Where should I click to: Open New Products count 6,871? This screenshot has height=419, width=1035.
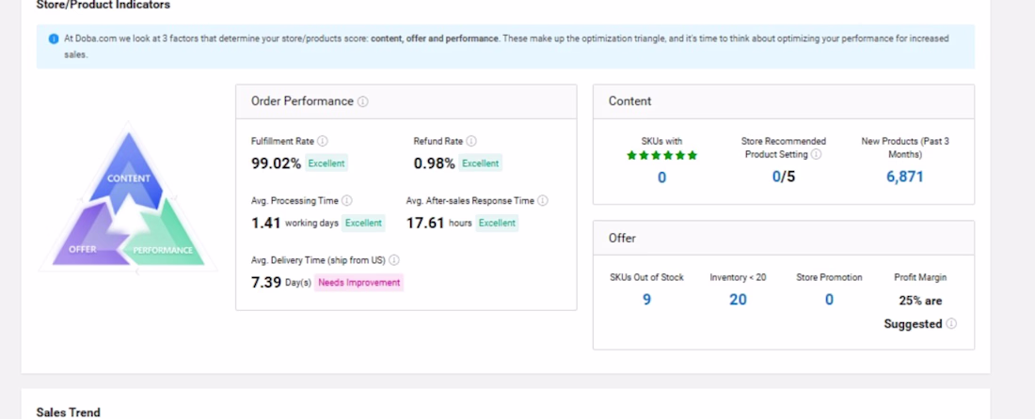(904, 177)
